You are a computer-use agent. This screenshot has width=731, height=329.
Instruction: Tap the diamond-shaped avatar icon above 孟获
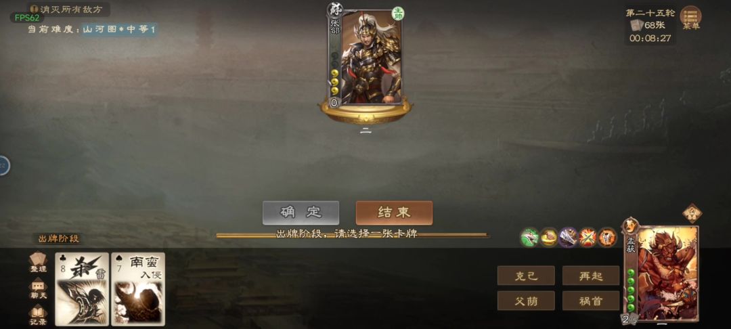(692, 213)
